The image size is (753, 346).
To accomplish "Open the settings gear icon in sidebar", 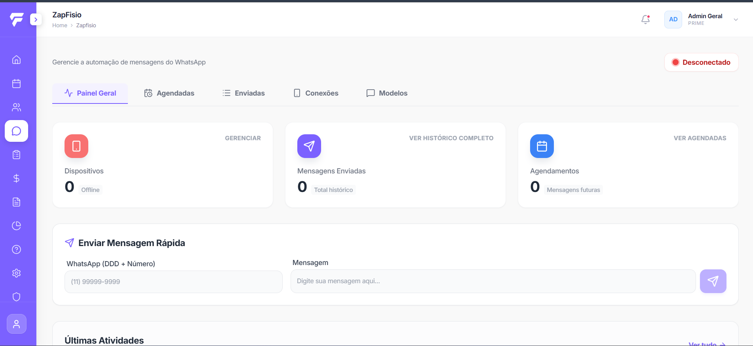I will (16, 273).
